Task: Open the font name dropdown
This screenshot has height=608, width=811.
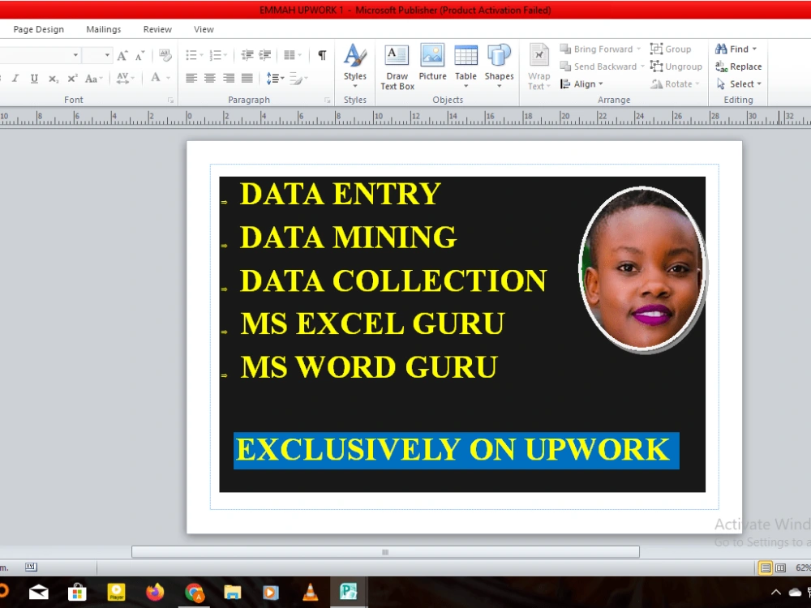Action: pos(75,55)
